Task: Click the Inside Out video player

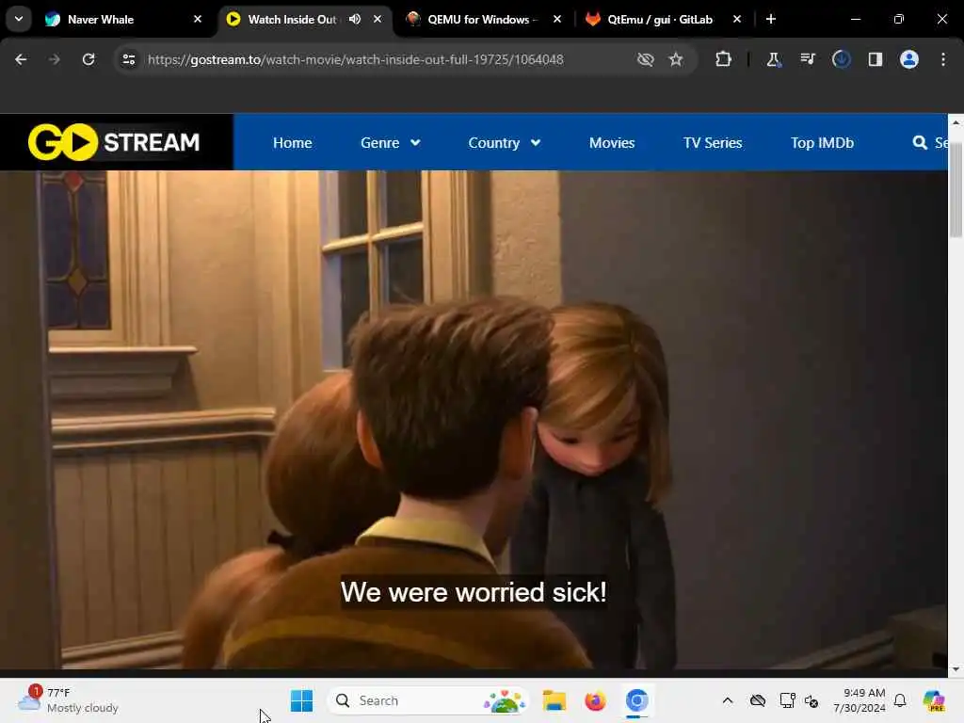Action: pos(474,419)
